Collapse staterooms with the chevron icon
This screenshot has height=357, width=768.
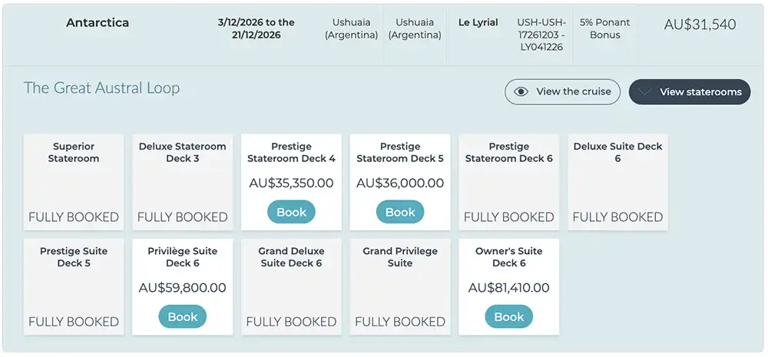tap(644, 92)
